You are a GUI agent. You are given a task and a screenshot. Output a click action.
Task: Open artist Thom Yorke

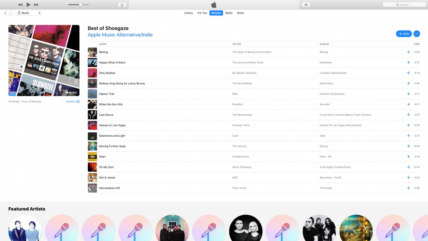coord(239,188)
